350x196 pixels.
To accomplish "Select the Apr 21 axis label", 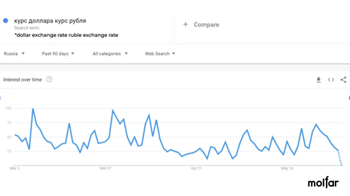I will (x=196, y=168).
